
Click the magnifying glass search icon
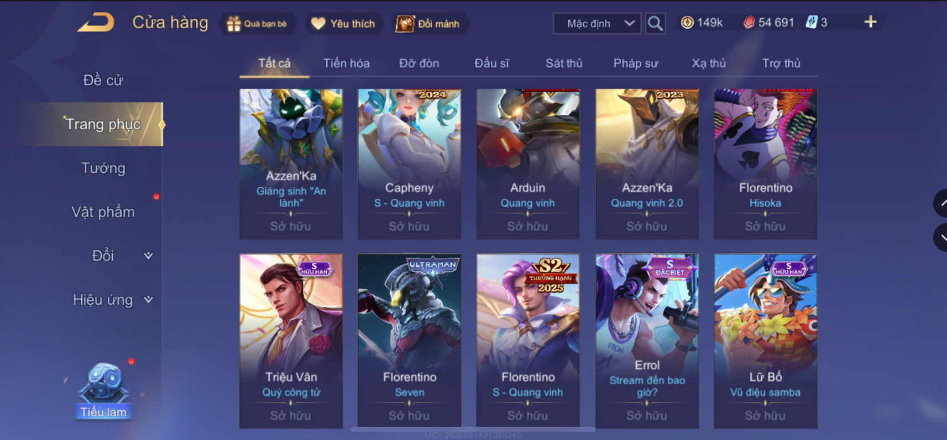point(655,23)
